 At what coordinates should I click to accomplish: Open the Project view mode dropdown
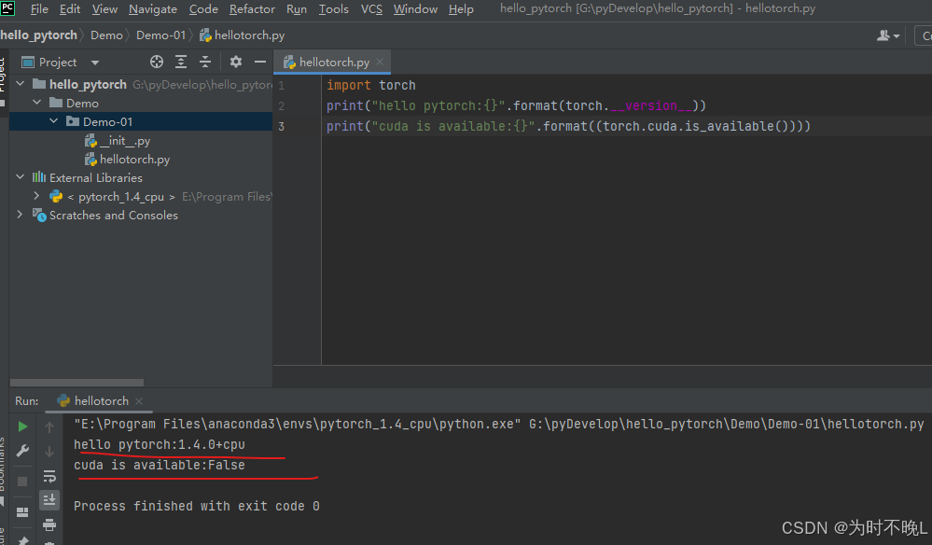pyautogui.click(x=93, y=62)
